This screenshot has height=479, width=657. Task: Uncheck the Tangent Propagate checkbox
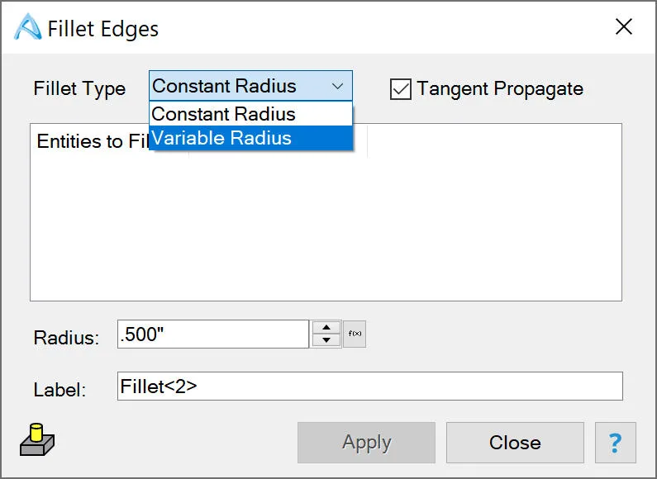[400, 88]
